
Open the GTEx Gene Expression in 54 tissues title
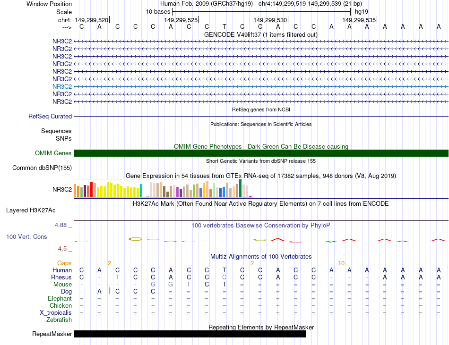pyautogui.click(x=261, y=176)
